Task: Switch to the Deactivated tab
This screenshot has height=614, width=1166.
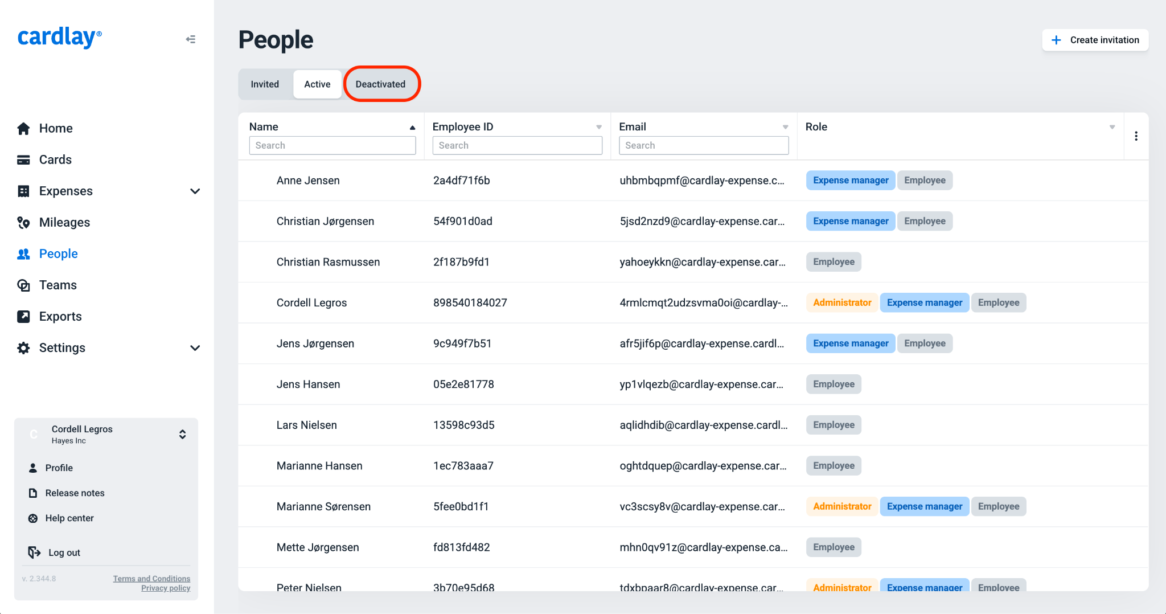Action: (x=380, y=84)
